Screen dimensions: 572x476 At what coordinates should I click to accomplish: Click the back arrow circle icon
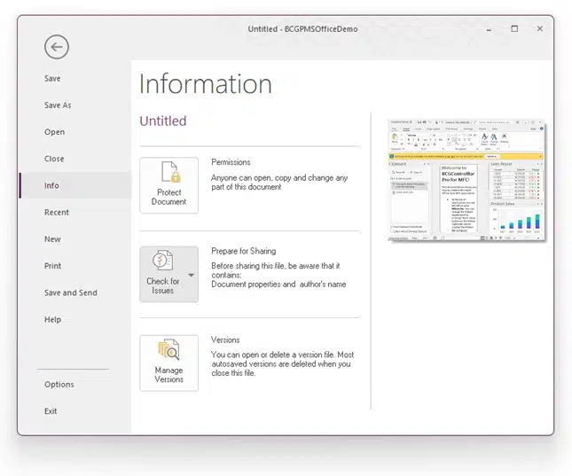click(57, 47)
